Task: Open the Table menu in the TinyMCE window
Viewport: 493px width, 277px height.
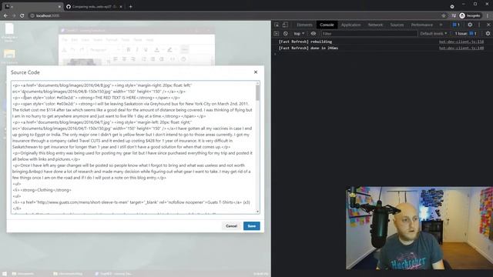Action: point(138,40)
